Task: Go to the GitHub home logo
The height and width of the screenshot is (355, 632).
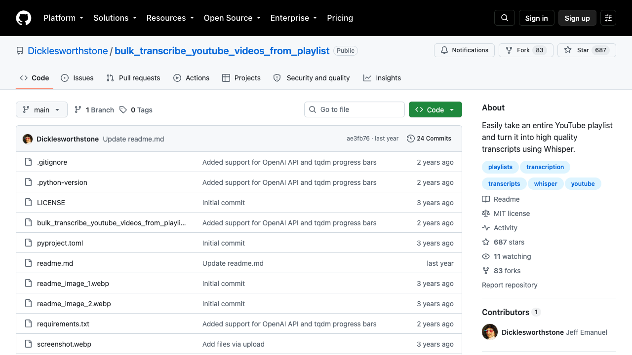Action: click(x=24, y=18)
